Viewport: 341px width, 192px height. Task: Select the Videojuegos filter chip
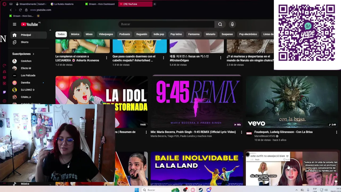click(x=106, y=34)
